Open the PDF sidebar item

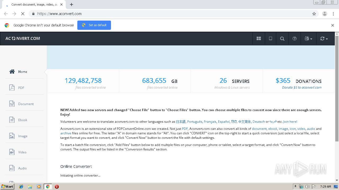pyautogui.click(x=24, y=88)
